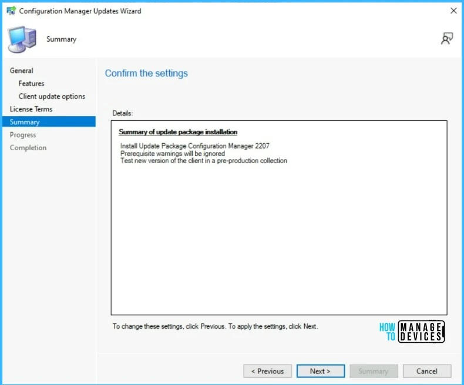Click the Previous button
This screenshot has width=464, height=385.
(267, 371)
